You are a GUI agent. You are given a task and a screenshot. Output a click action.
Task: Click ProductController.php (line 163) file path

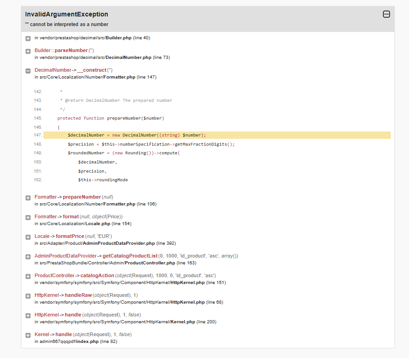[x=115, y=263]
